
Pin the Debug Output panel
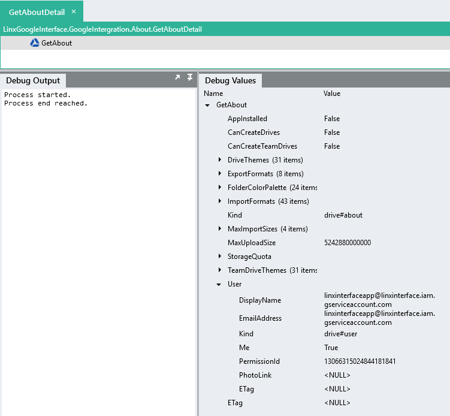pos(190,77)
